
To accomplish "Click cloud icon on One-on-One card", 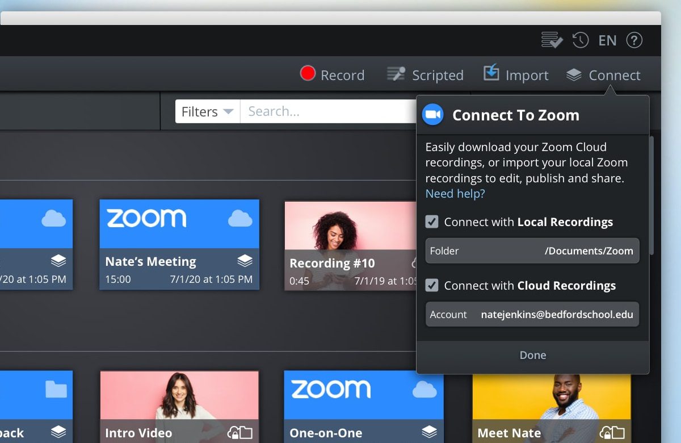I will tap(424, 390).
